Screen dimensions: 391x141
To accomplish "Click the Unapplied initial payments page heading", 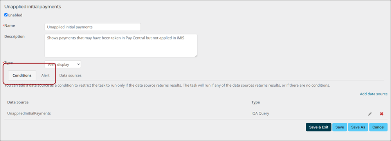I will pyautogui.click(x=32, y=7).
